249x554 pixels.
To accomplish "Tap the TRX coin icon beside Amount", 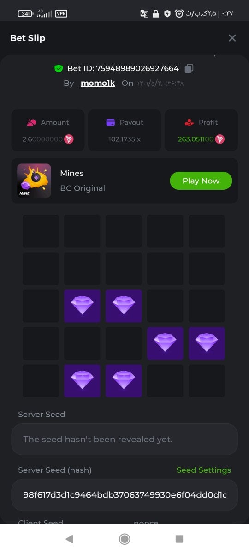I will 69,139.
